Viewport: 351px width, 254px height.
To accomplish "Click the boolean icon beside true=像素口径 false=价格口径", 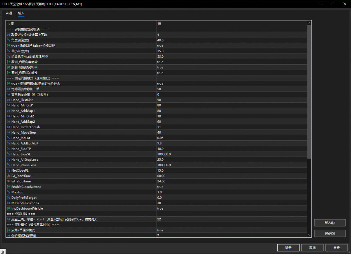I will pyautogui.click(x=8, y=46).
